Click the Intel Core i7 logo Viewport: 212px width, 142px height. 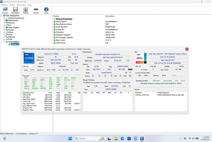coord(29,58)
